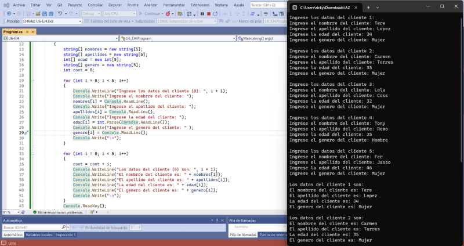Click the Save All toolbar icon
This screenshot has height=246, width=464.
52,13
